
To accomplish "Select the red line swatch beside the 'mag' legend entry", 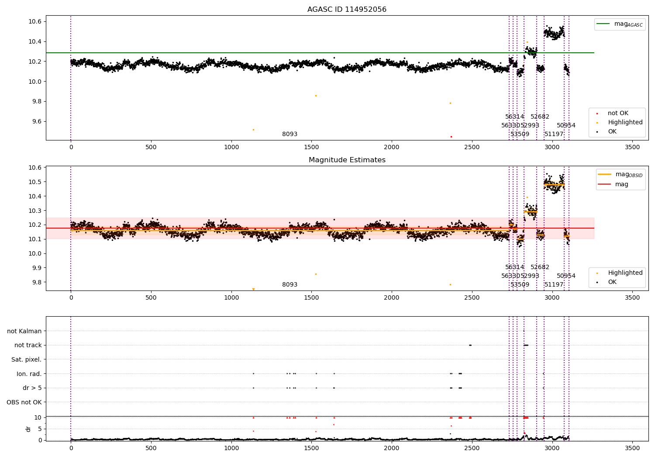I will click(x=604, y=184).
